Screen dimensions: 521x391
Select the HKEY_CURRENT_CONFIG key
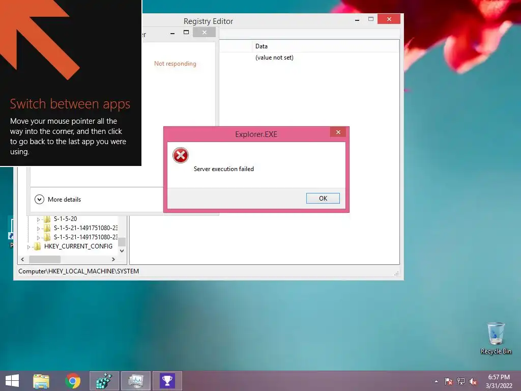(x=78, y=246)
